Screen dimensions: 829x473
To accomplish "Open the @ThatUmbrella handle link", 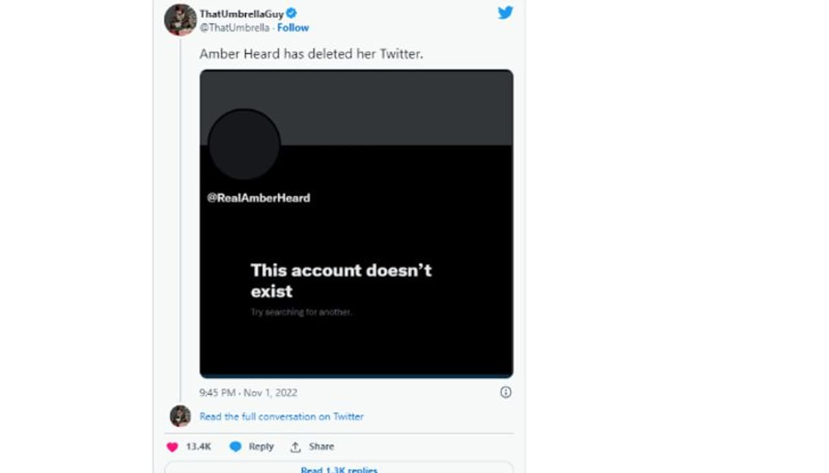I will pos(234,28).
